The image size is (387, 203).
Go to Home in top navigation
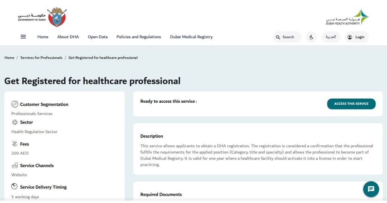(43, 37)
